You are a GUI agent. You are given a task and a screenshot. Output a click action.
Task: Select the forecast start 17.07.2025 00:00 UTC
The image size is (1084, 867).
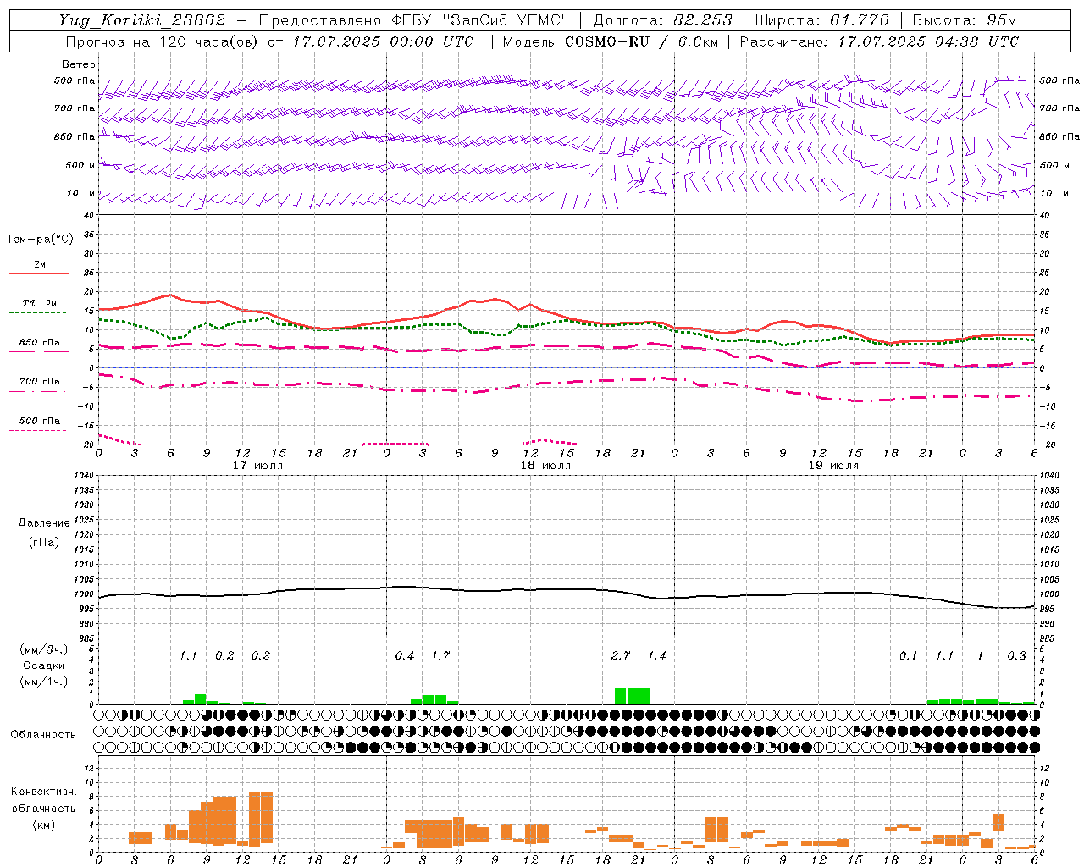[x=383, y=41]
